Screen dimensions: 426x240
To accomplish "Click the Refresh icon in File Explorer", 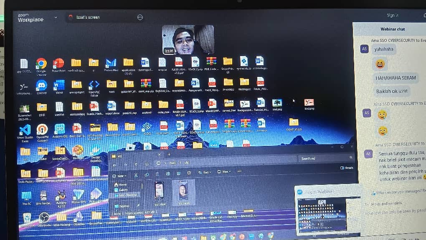I will 147,164.
